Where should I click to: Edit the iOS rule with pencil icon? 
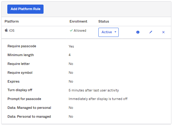151,32
